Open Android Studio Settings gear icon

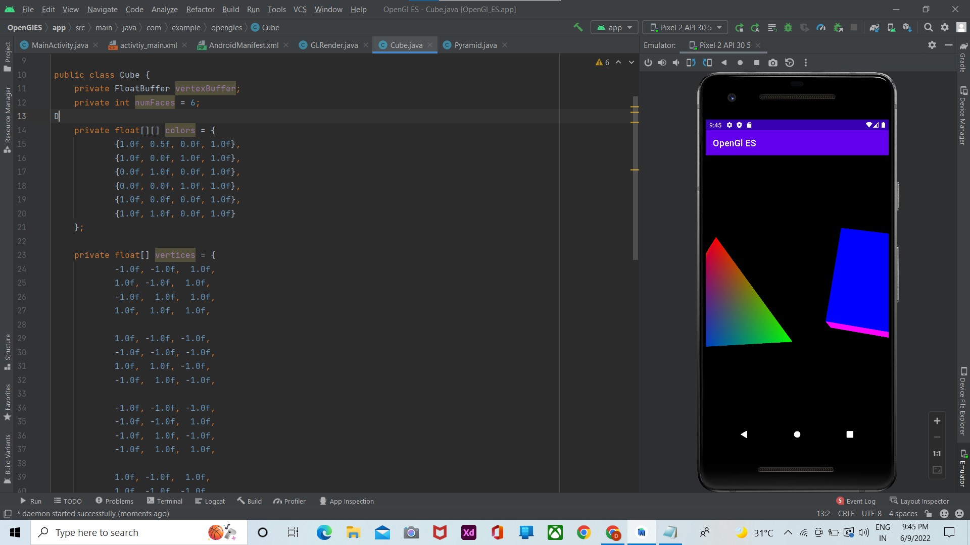click(944, 27)
